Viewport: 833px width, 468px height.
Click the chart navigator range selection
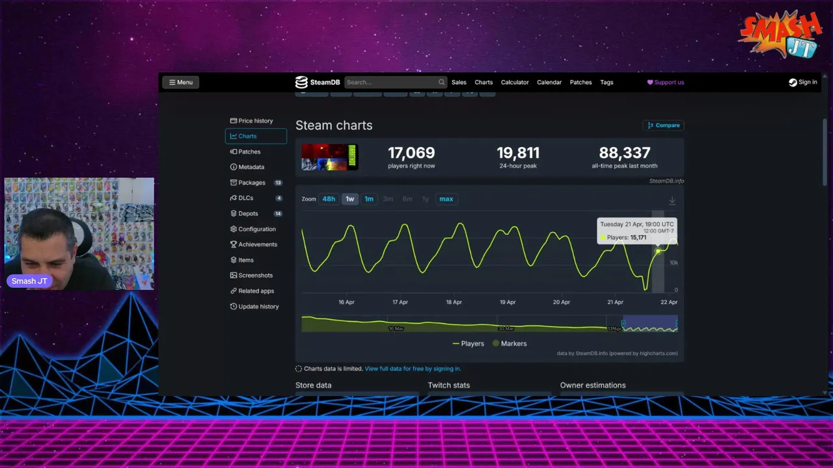pyautogui.click(x=650, y=324)
